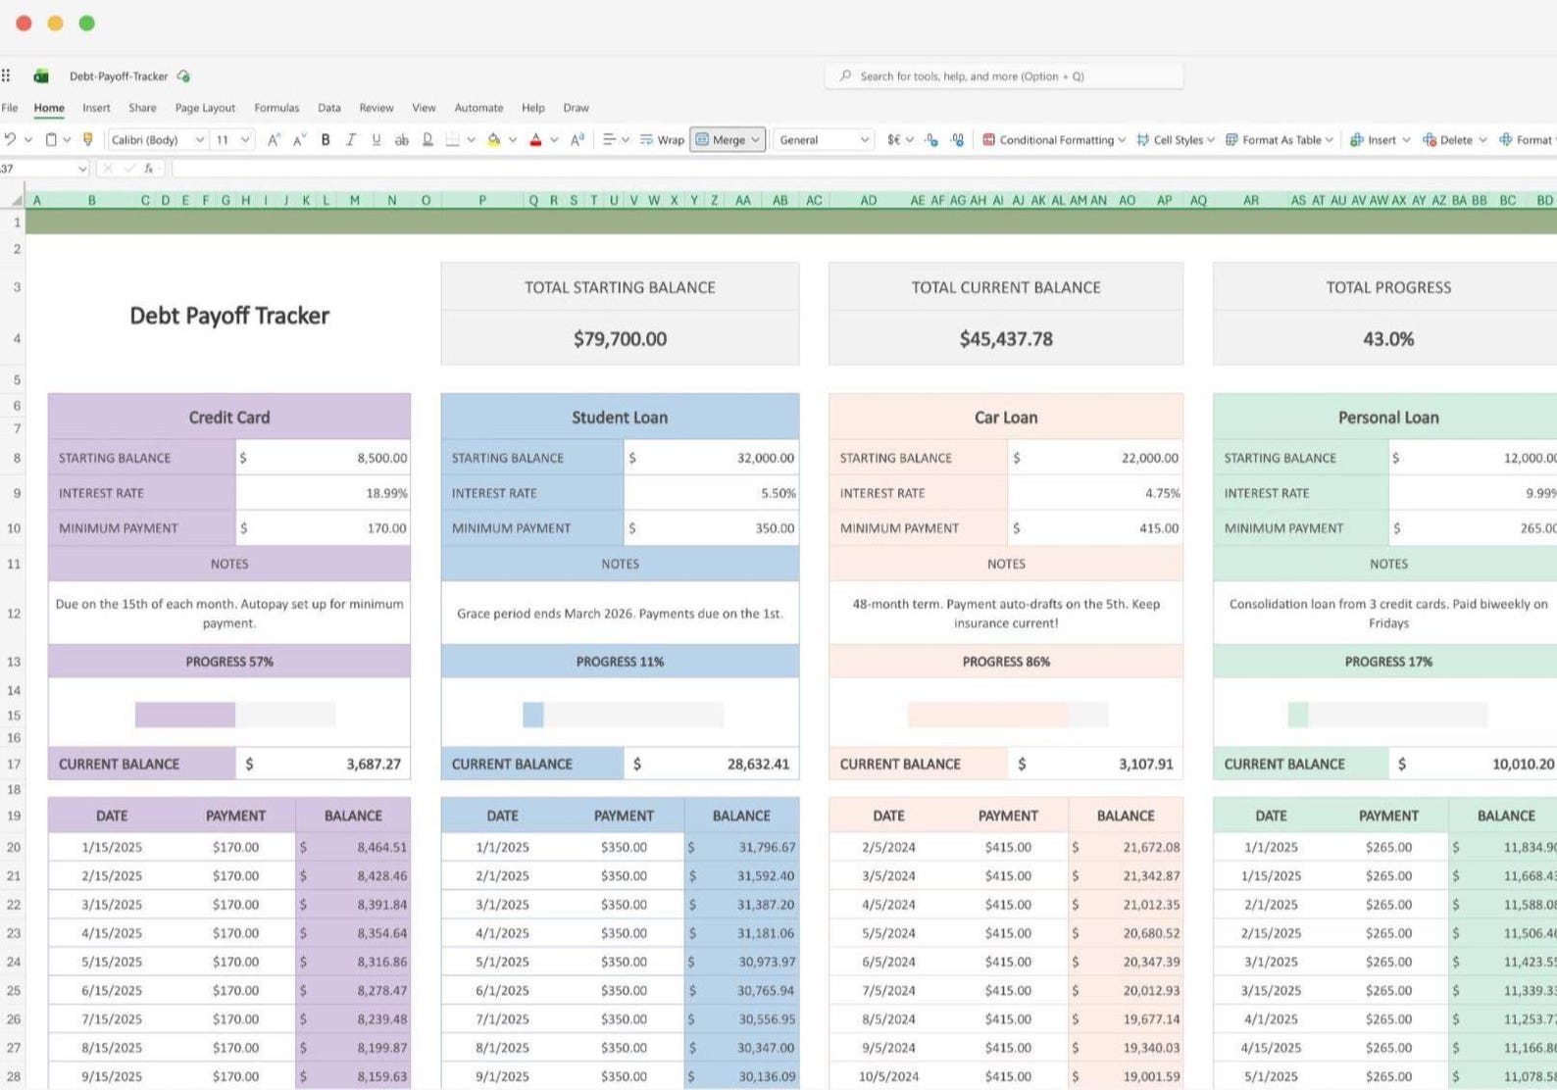
Task: Click the cloud save status icon
Action: 183,76
